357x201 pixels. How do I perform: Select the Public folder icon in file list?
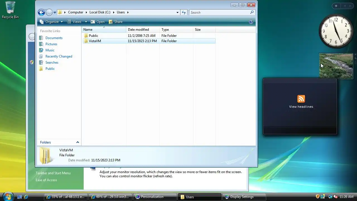coord(86,36)
